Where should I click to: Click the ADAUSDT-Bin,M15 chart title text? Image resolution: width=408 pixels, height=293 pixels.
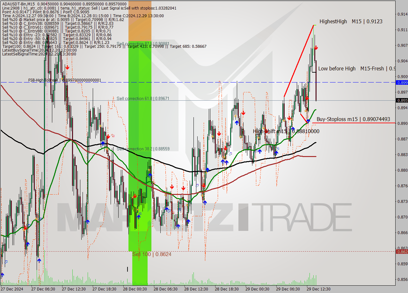[x=18, y=4]
